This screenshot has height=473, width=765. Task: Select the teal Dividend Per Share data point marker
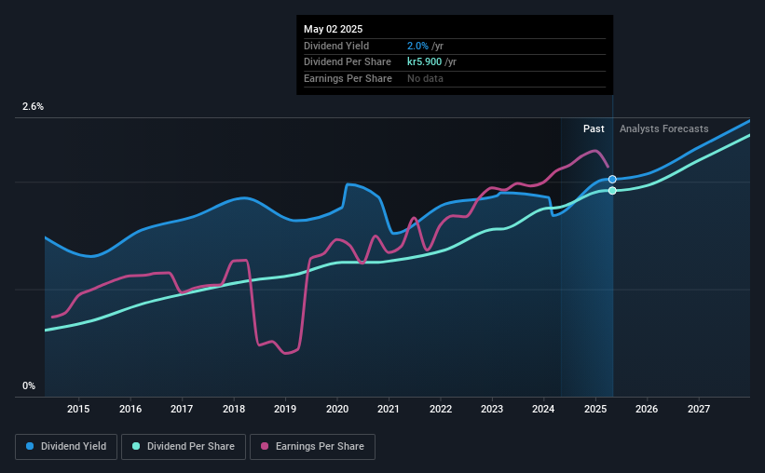pos(612,191)
